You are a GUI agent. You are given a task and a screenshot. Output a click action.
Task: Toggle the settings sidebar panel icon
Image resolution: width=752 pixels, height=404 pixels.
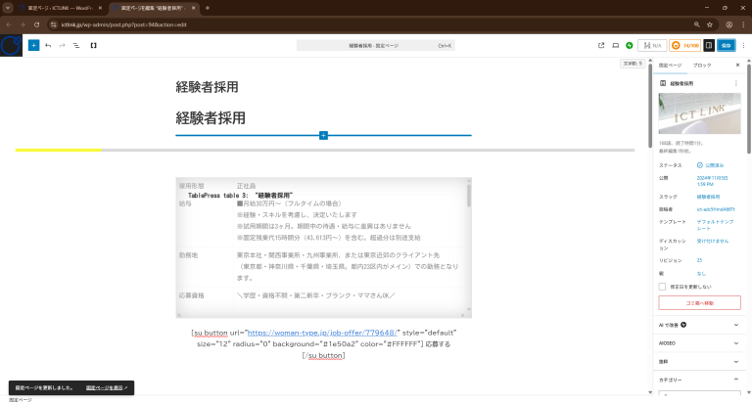click(x=709, y=45)
